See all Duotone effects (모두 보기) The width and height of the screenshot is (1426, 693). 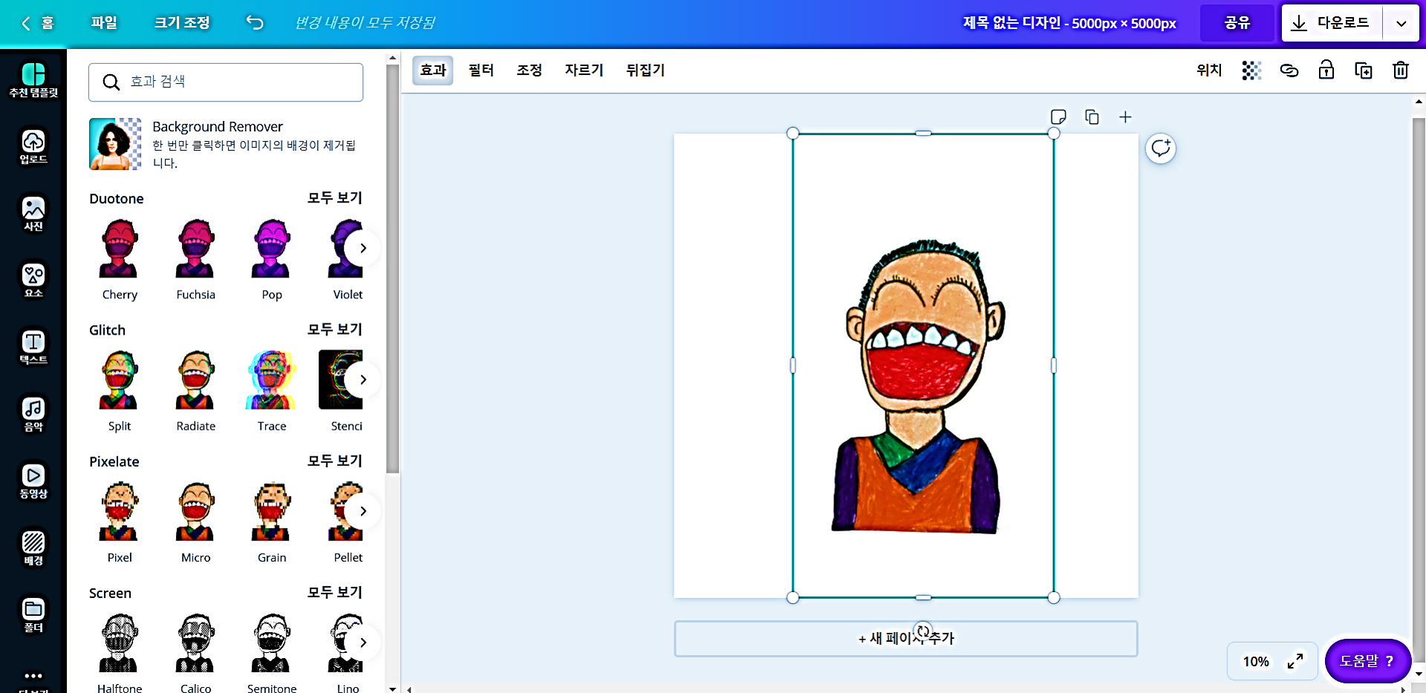tap(335, 198)
